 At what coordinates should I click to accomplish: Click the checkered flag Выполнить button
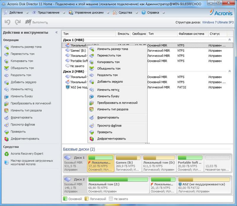[x=36, y=22]
